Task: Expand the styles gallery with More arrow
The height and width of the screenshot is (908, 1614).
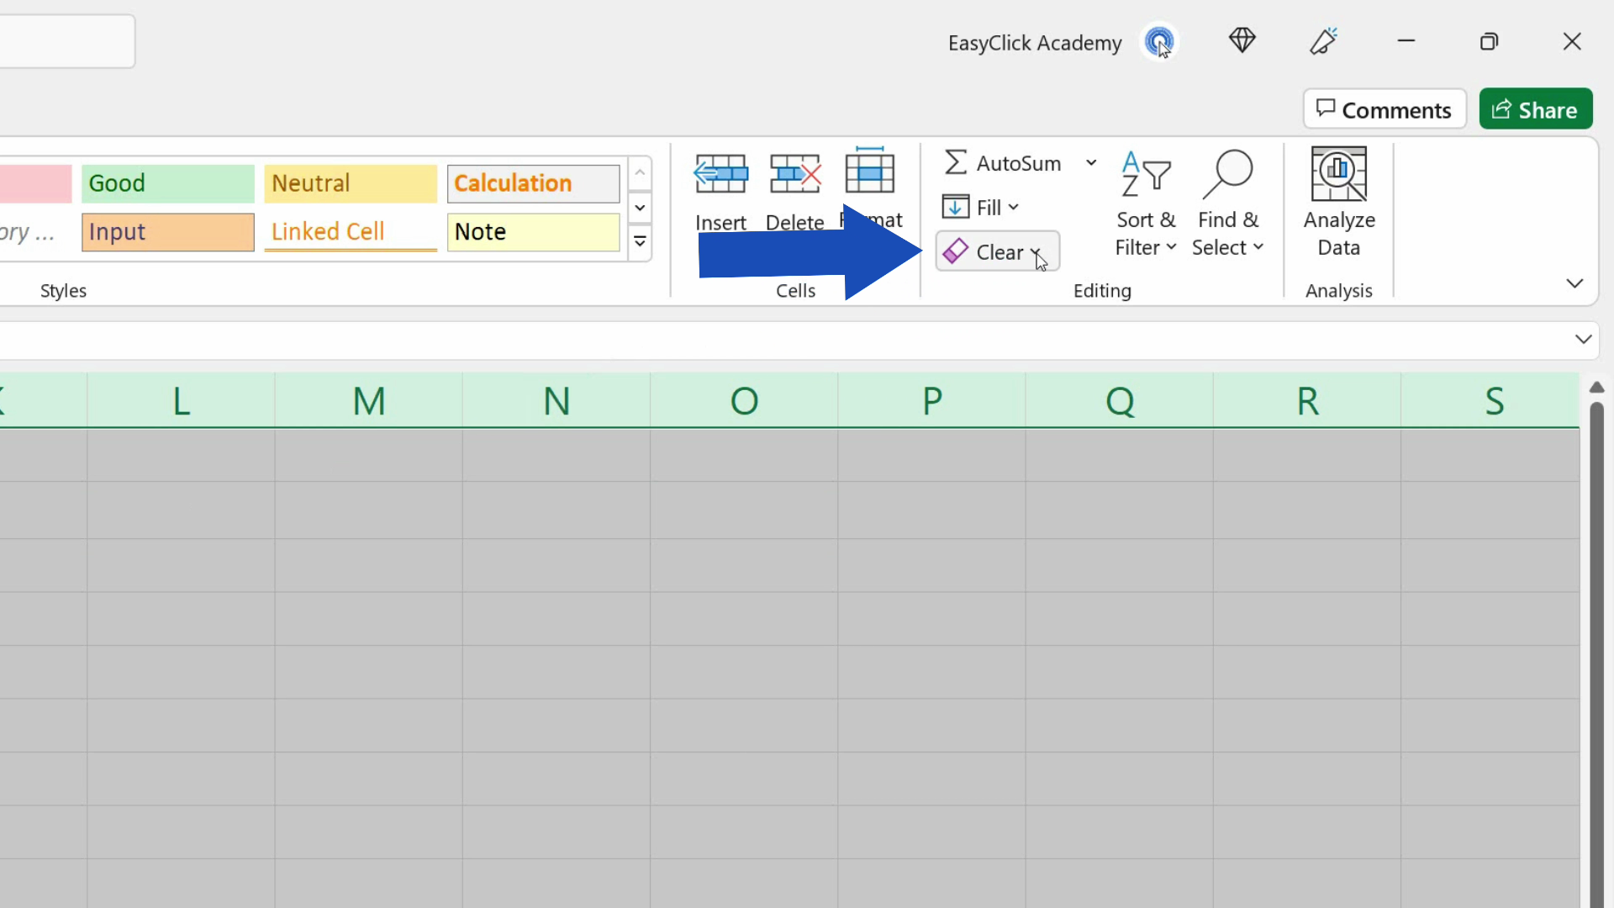Action: [x=640, y=241]
